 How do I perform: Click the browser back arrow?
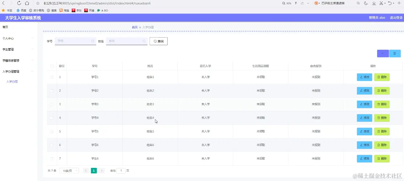tap(3, 3)
